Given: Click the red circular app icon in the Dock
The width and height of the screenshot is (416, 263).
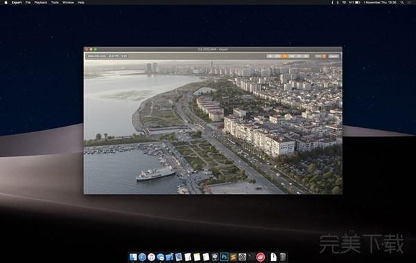Looking at the screenshot, I should [261, 257].
